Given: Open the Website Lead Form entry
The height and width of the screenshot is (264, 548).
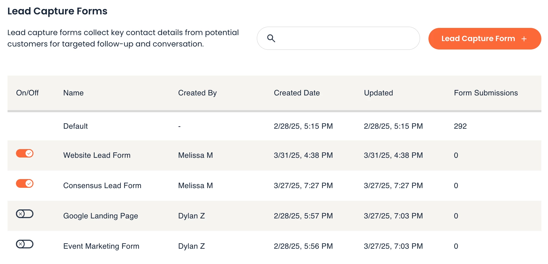Looking at the screenshot, I should [x=97, y=155].
